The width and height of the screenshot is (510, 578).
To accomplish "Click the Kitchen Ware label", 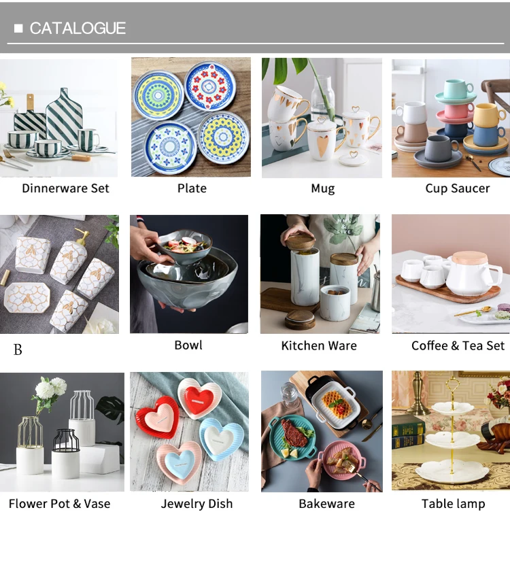I will click(319, 345).
